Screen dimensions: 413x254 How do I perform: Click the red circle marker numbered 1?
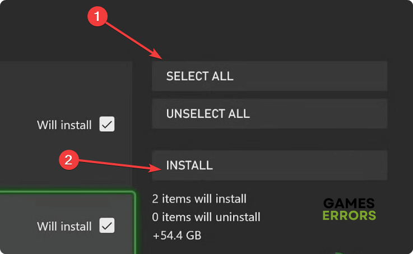[x=98, y=17]
